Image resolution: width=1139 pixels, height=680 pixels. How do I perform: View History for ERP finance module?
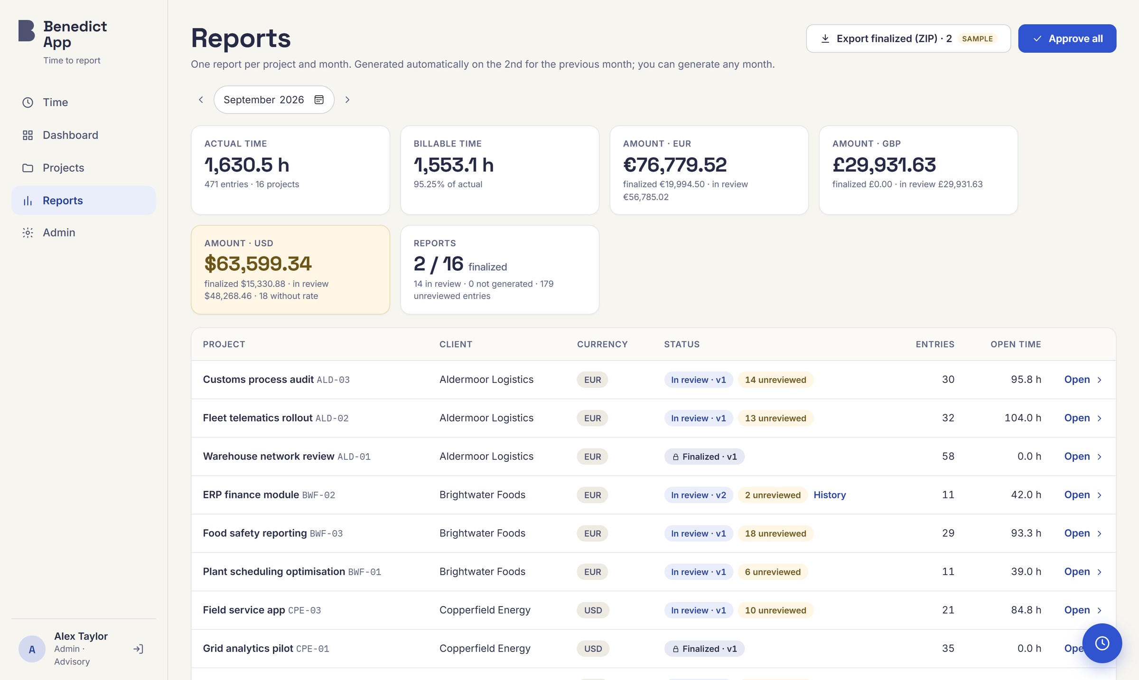point(830,495)
